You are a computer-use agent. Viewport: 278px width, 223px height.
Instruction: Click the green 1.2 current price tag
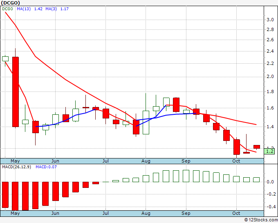tap(269, 151)
